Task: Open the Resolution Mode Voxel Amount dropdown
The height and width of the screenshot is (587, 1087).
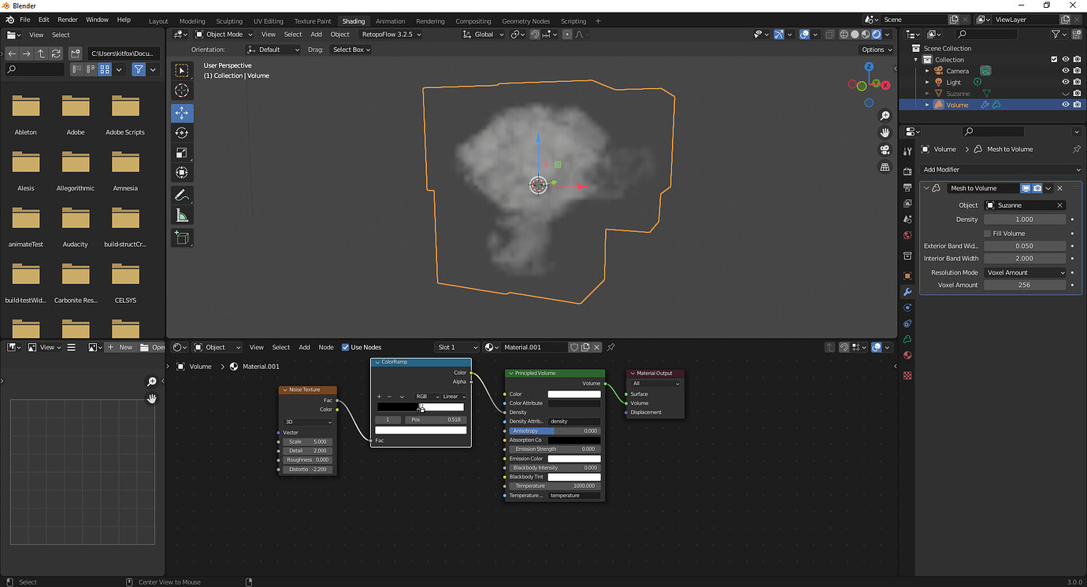Action: (1026, 272)
